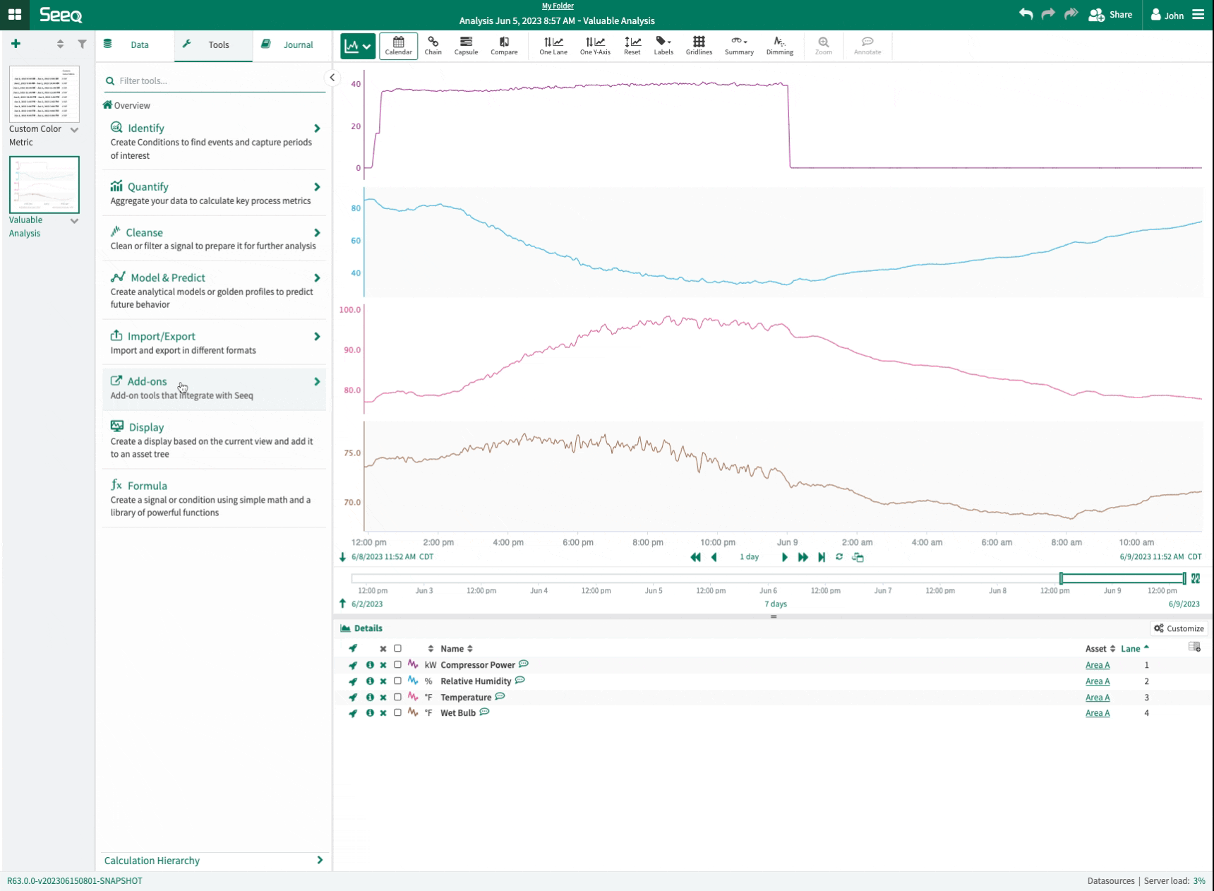Switch to the Journal tab

coord(292,44)
